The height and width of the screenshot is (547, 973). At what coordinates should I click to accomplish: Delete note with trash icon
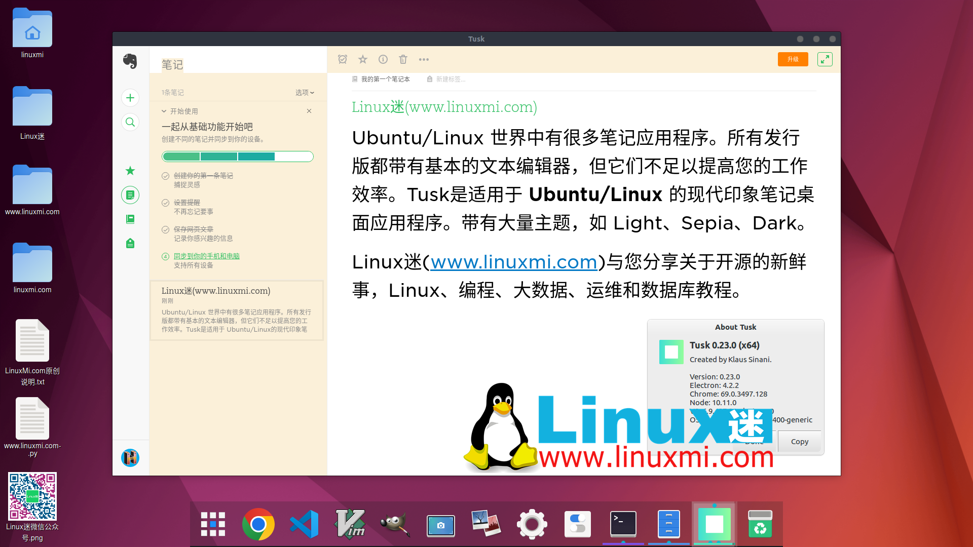403,59
